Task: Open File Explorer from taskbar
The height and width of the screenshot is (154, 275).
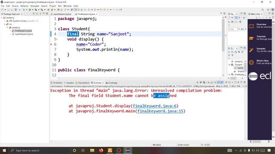Action: coord(92,150)
